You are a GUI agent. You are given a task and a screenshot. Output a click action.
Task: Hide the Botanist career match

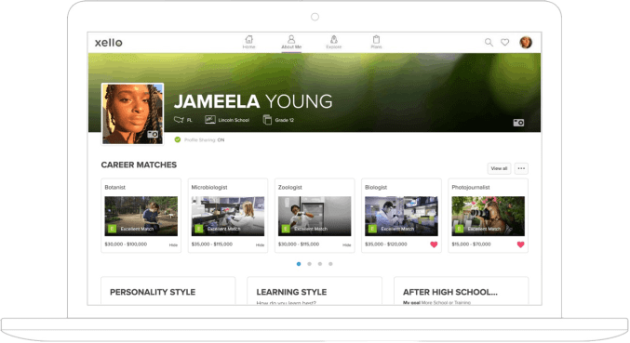tap(173, 244)
